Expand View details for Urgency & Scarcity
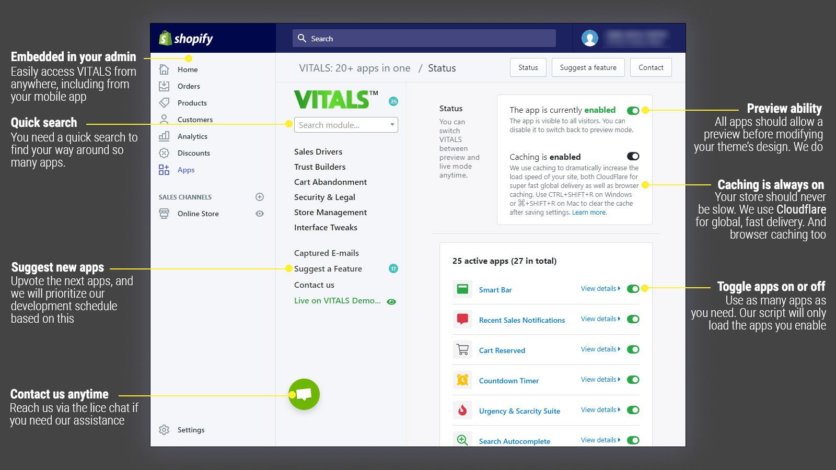836x470 pixels. pos(600,409)
